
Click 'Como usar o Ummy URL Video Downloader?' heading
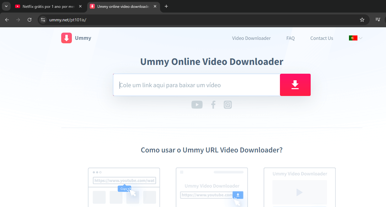pyautogui.click(x=212, y=150)
